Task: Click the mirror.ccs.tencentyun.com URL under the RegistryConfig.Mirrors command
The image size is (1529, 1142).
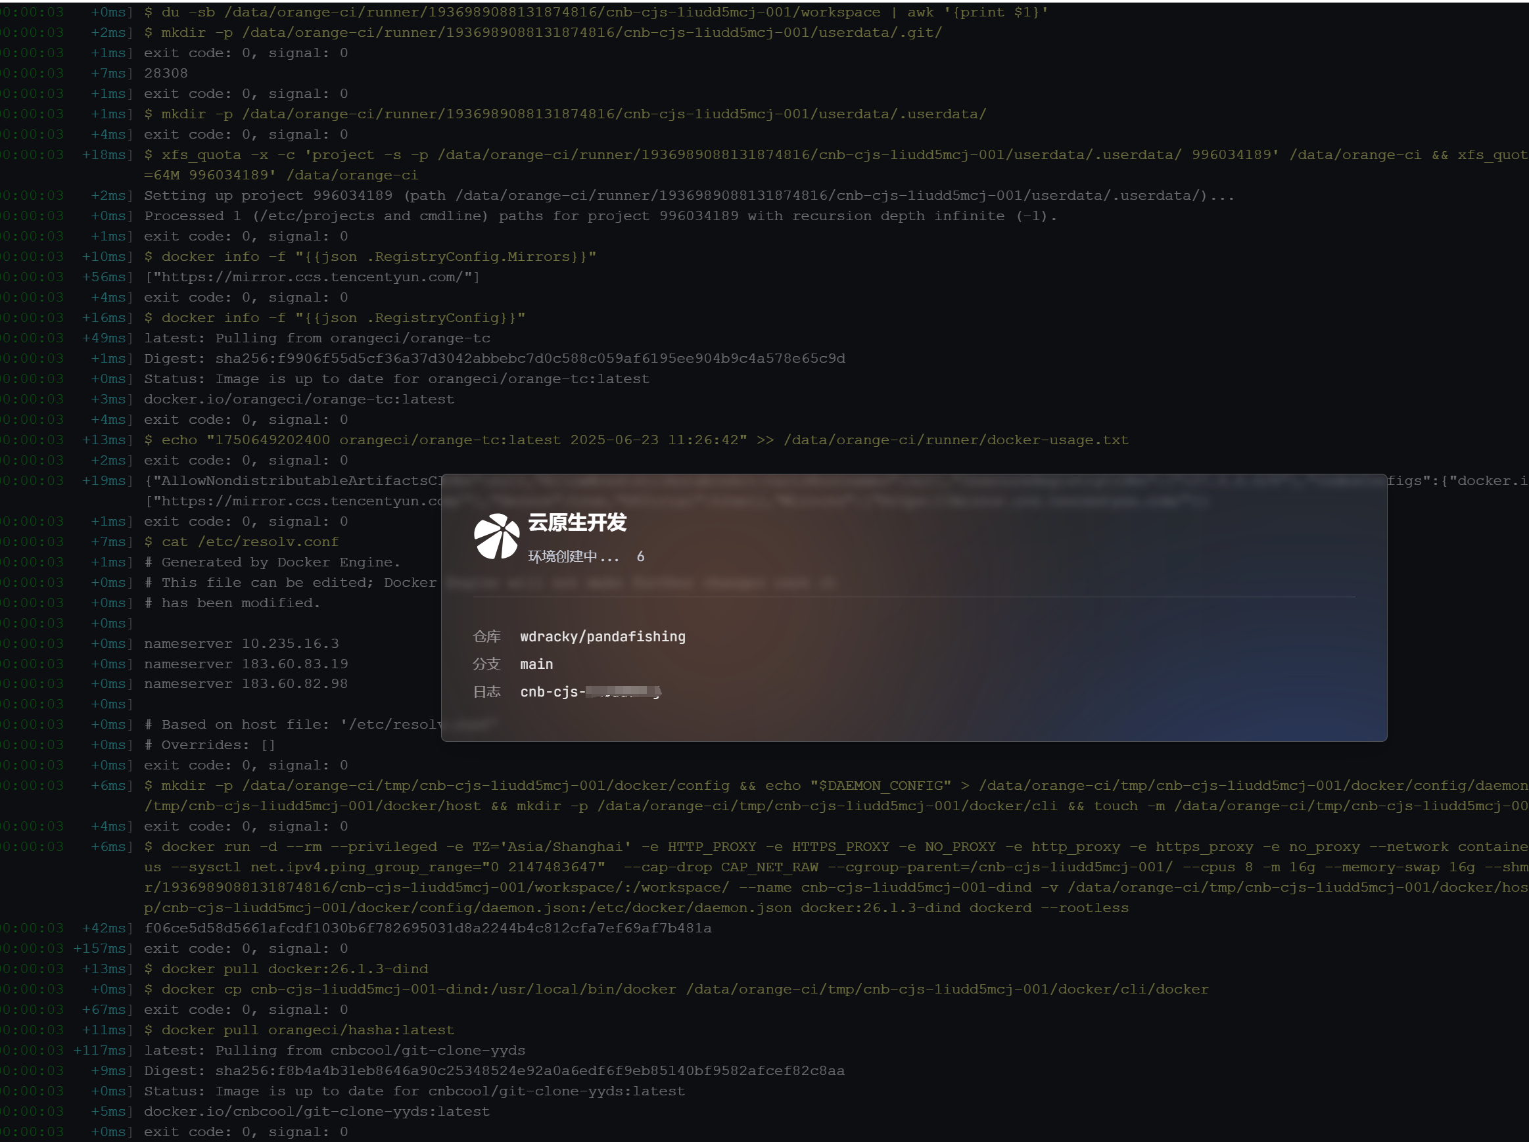Action: (x=311, y=277)
